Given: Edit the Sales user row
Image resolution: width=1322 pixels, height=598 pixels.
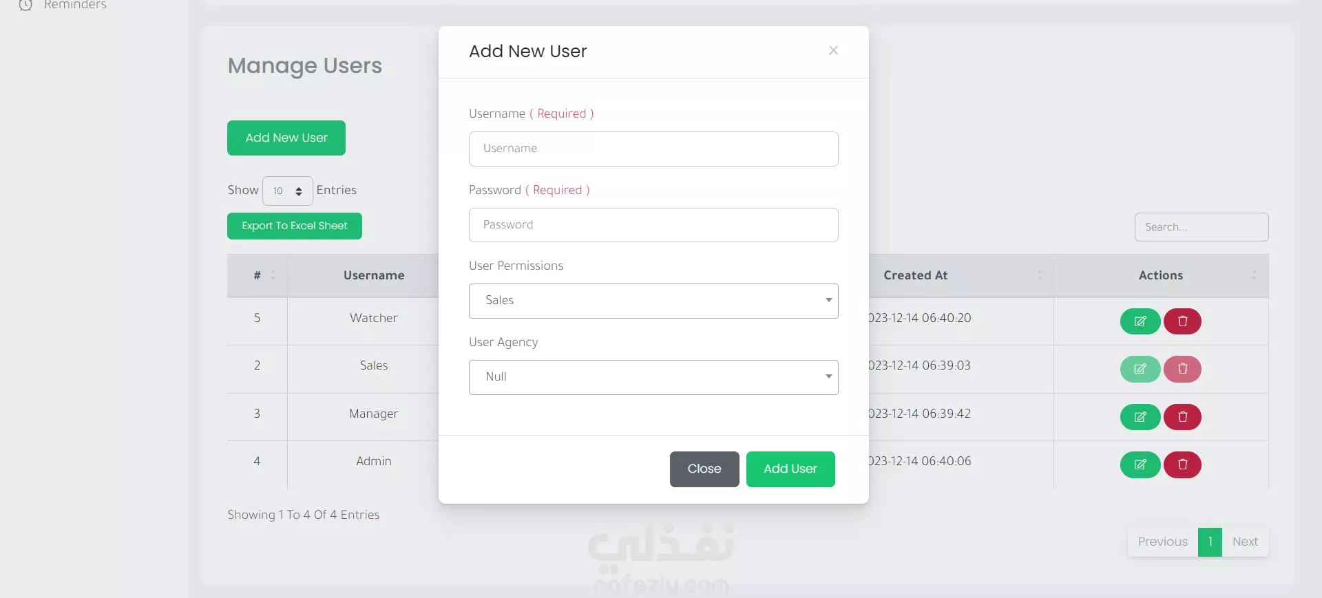Looking at the screenshot, I should pos(1140,369).
